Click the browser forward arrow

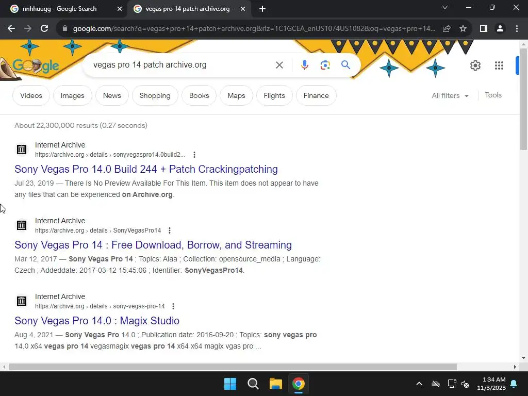click(x=28, y=29)
